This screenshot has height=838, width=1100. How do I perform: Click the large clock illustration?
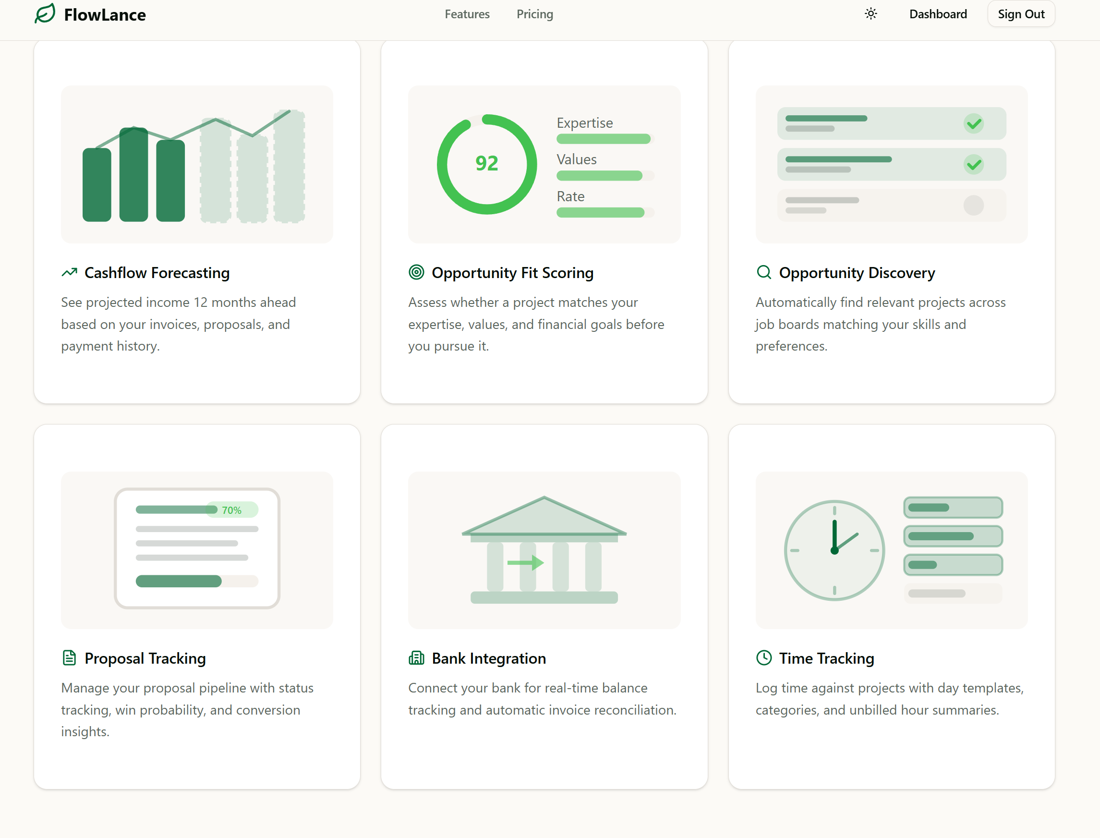(834, 550)
